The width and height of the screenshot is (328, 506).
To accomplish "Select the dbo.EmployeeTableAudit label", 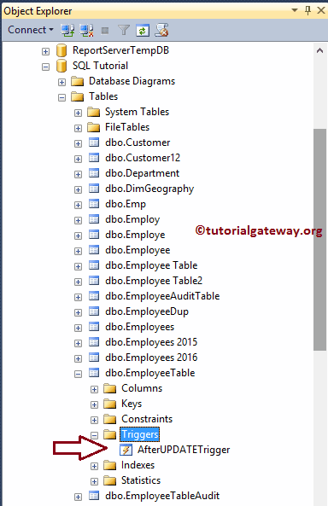I will point(162,496).
